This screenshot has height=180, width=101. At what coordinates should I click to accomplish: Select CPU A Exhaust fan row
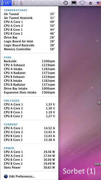click(29, 65)
